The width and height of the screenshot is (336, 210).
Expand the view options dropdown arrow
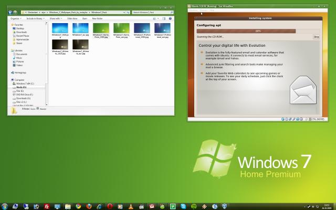[158, 19]
